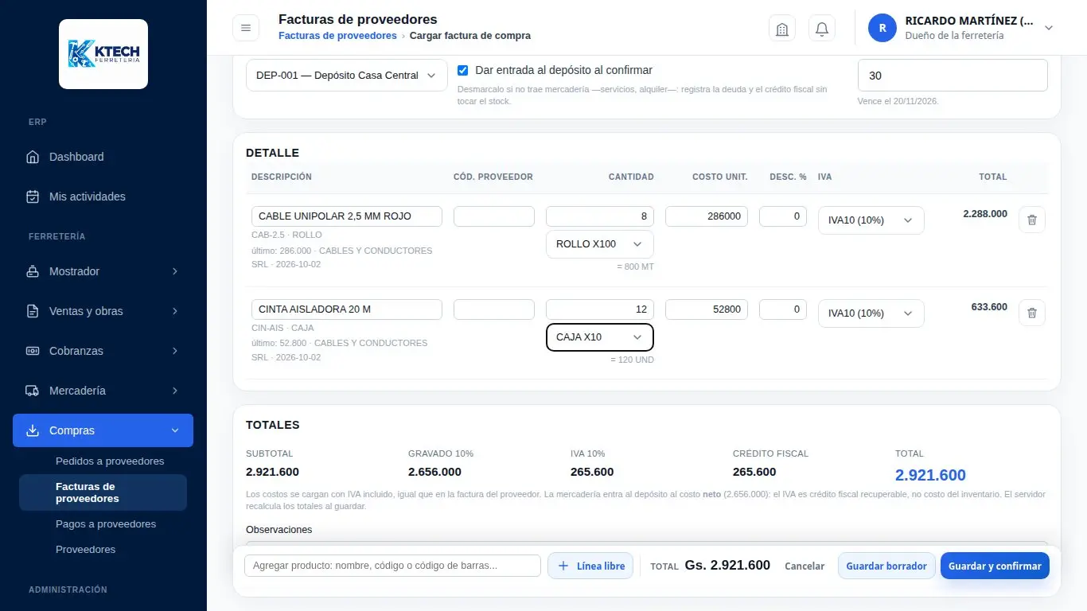Click the Compras download icon
The height and width of the screenshot is (611, 1087).
[33, 430]
